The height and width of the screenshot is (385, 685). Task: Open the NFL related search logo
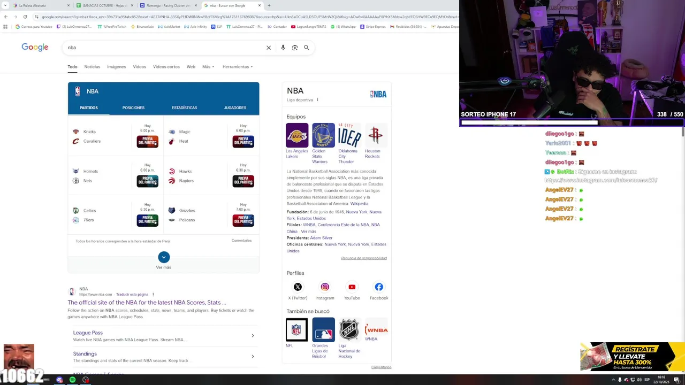coord(297,330)
